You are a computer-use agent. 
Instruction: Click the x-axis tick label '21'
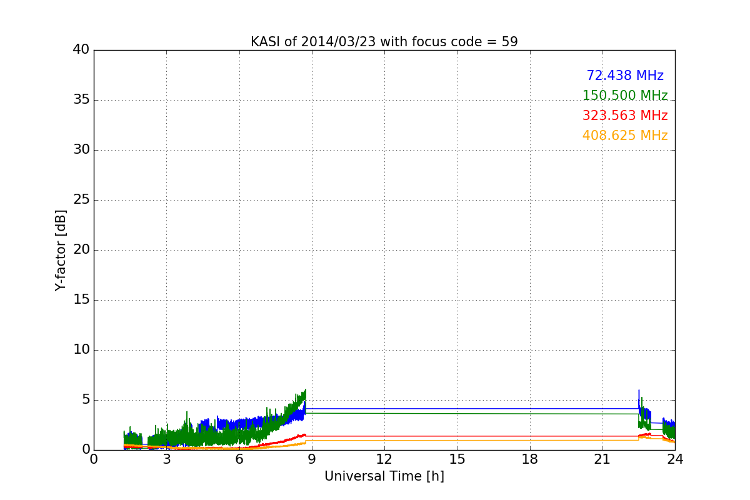coord(602,459)
